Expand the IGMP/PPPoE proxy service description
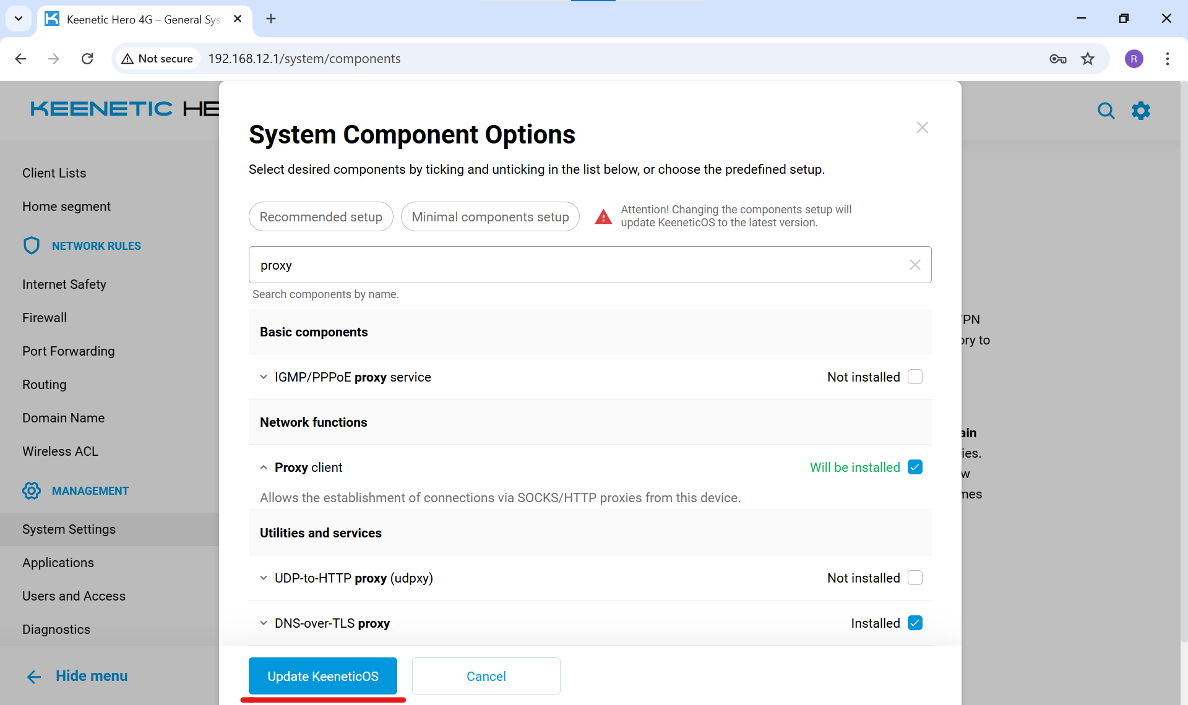The height and width of the screenshot is (705, 1188). (x=264, y=377)
